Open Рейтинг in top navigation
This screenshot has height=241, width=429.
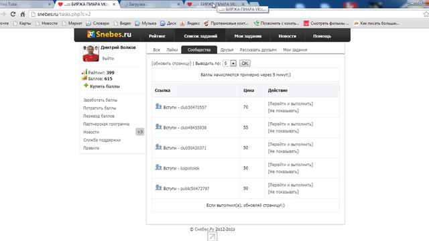tap(157, 36)
